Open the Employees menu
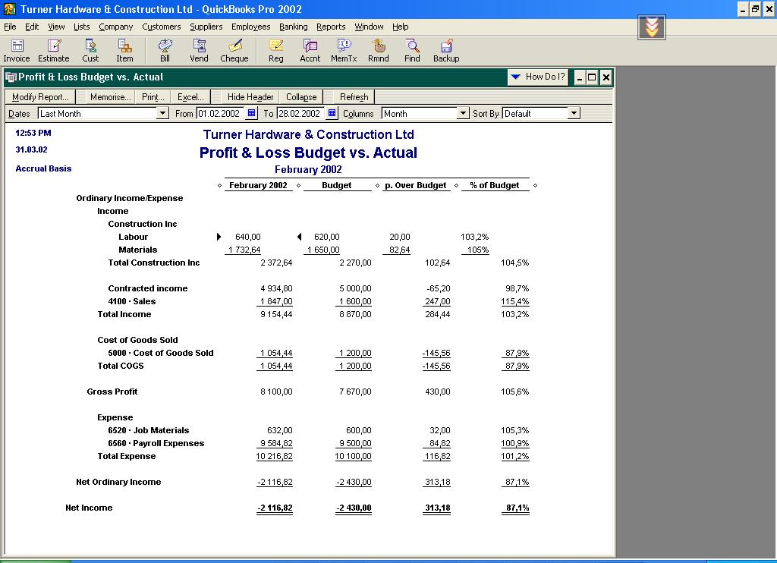The image size is (777, 563). point(250,27)
